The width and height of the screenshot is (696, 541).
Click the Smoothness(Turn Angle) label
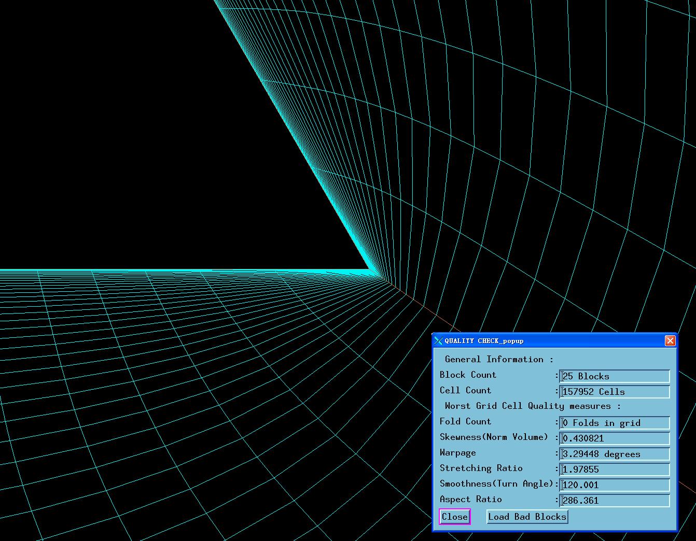[496, 483]
